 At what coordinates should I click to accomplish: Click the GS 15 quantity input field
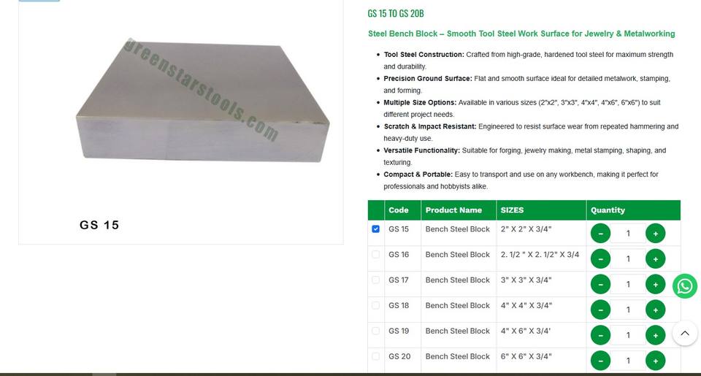(x=628, y=234)
